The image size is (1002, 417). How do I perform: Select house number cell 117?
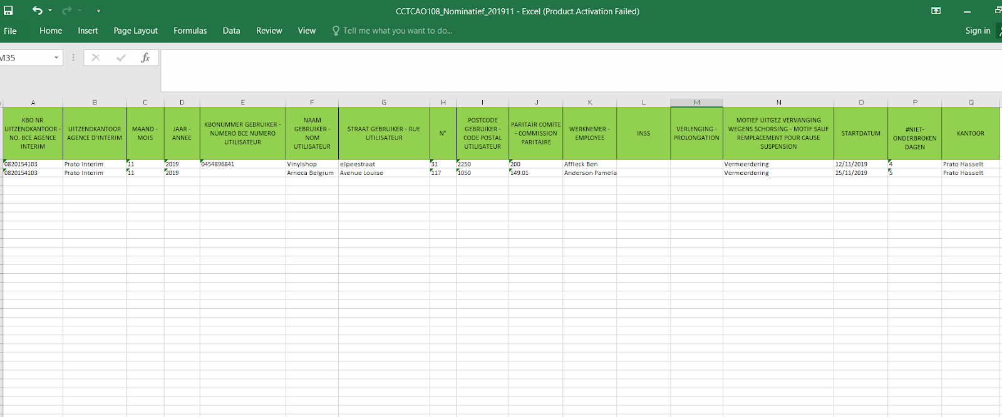click(443, 173)
